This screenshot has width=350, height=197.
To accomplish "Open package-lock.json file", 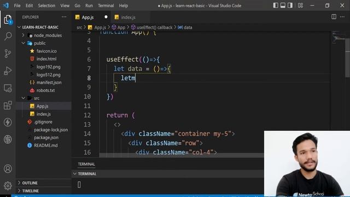I will (x=51, y=130).
